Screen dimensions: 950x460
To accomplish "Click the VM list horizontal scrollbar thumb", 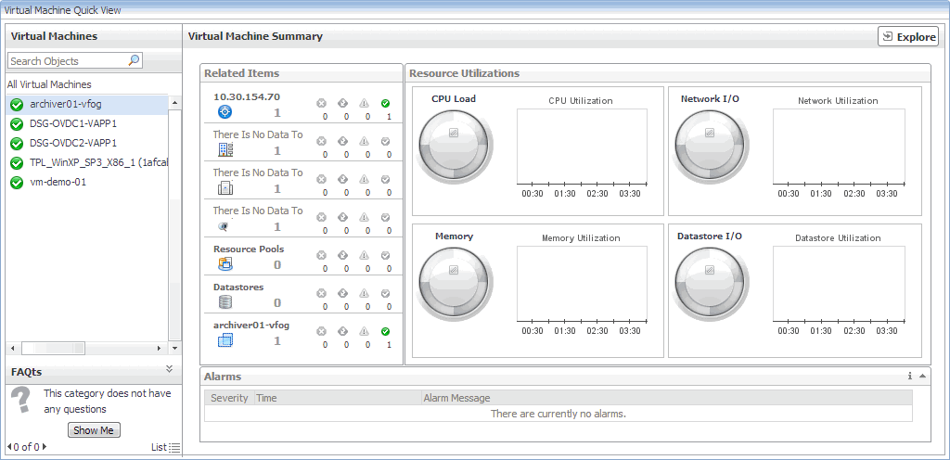I will [53, 348].
